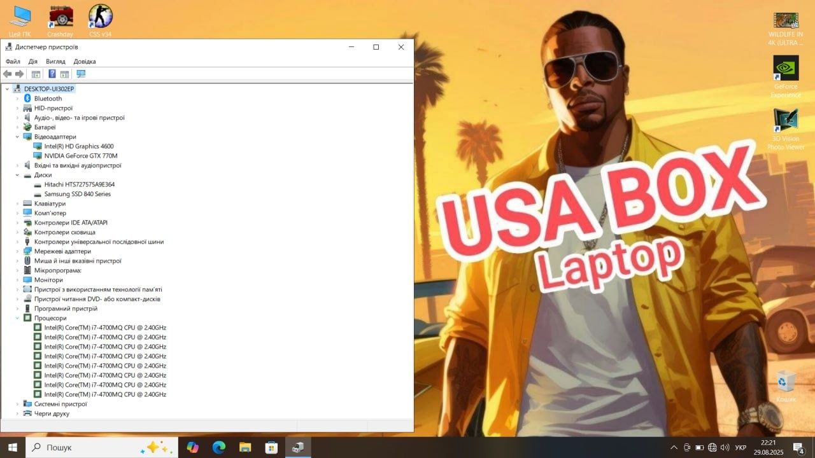This screenshot has width=815, height=458.
Task: Expand the HID-пристрої category
Action: tap(18, 108)
